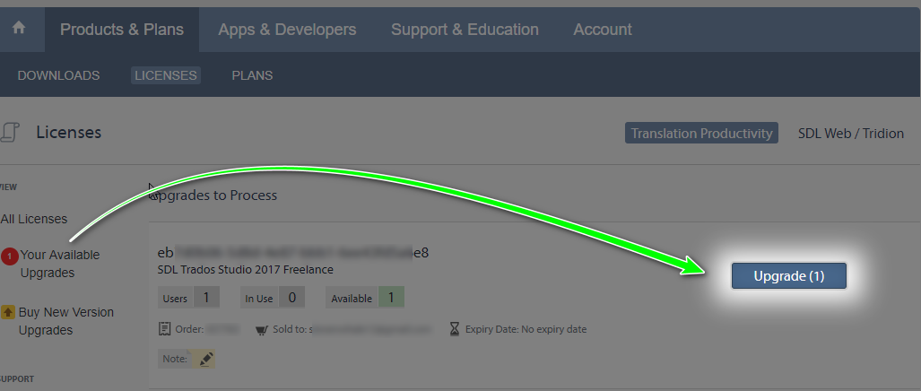Screen dimensions: 921x391
Task: Open the Account menu
Action: click(x=603, y=30)
